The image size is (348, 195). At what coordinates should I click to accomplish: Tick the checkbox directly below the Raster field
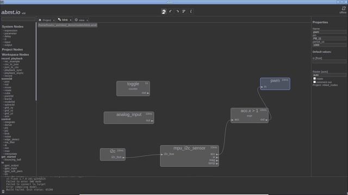314,79
